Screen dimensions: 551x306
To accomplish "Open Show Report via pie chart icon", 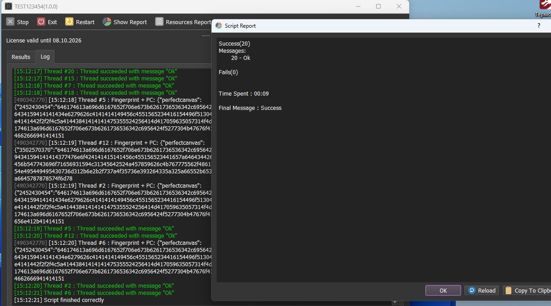I will pyautogui.click(x=107, y=22).
